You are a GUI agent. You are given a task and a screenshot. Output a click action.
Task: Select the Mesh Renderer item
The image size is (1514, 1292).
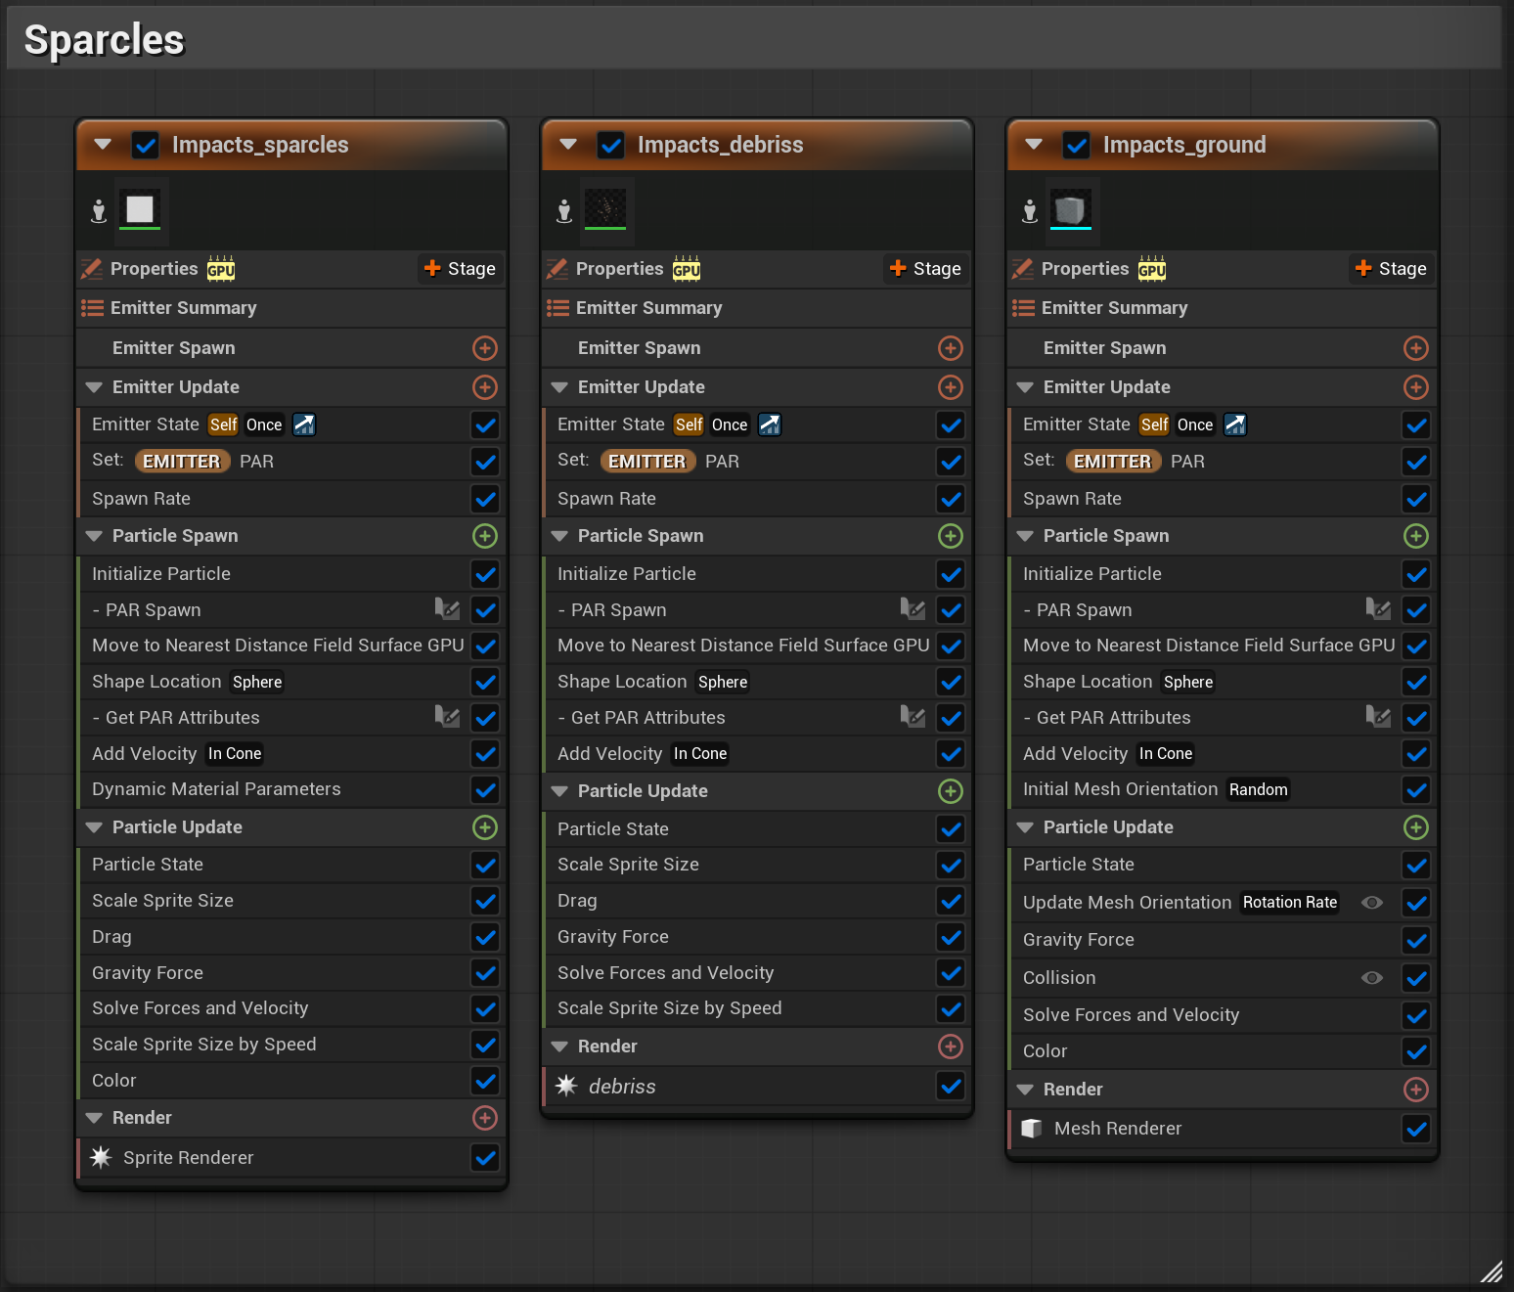(1118, 1129)
